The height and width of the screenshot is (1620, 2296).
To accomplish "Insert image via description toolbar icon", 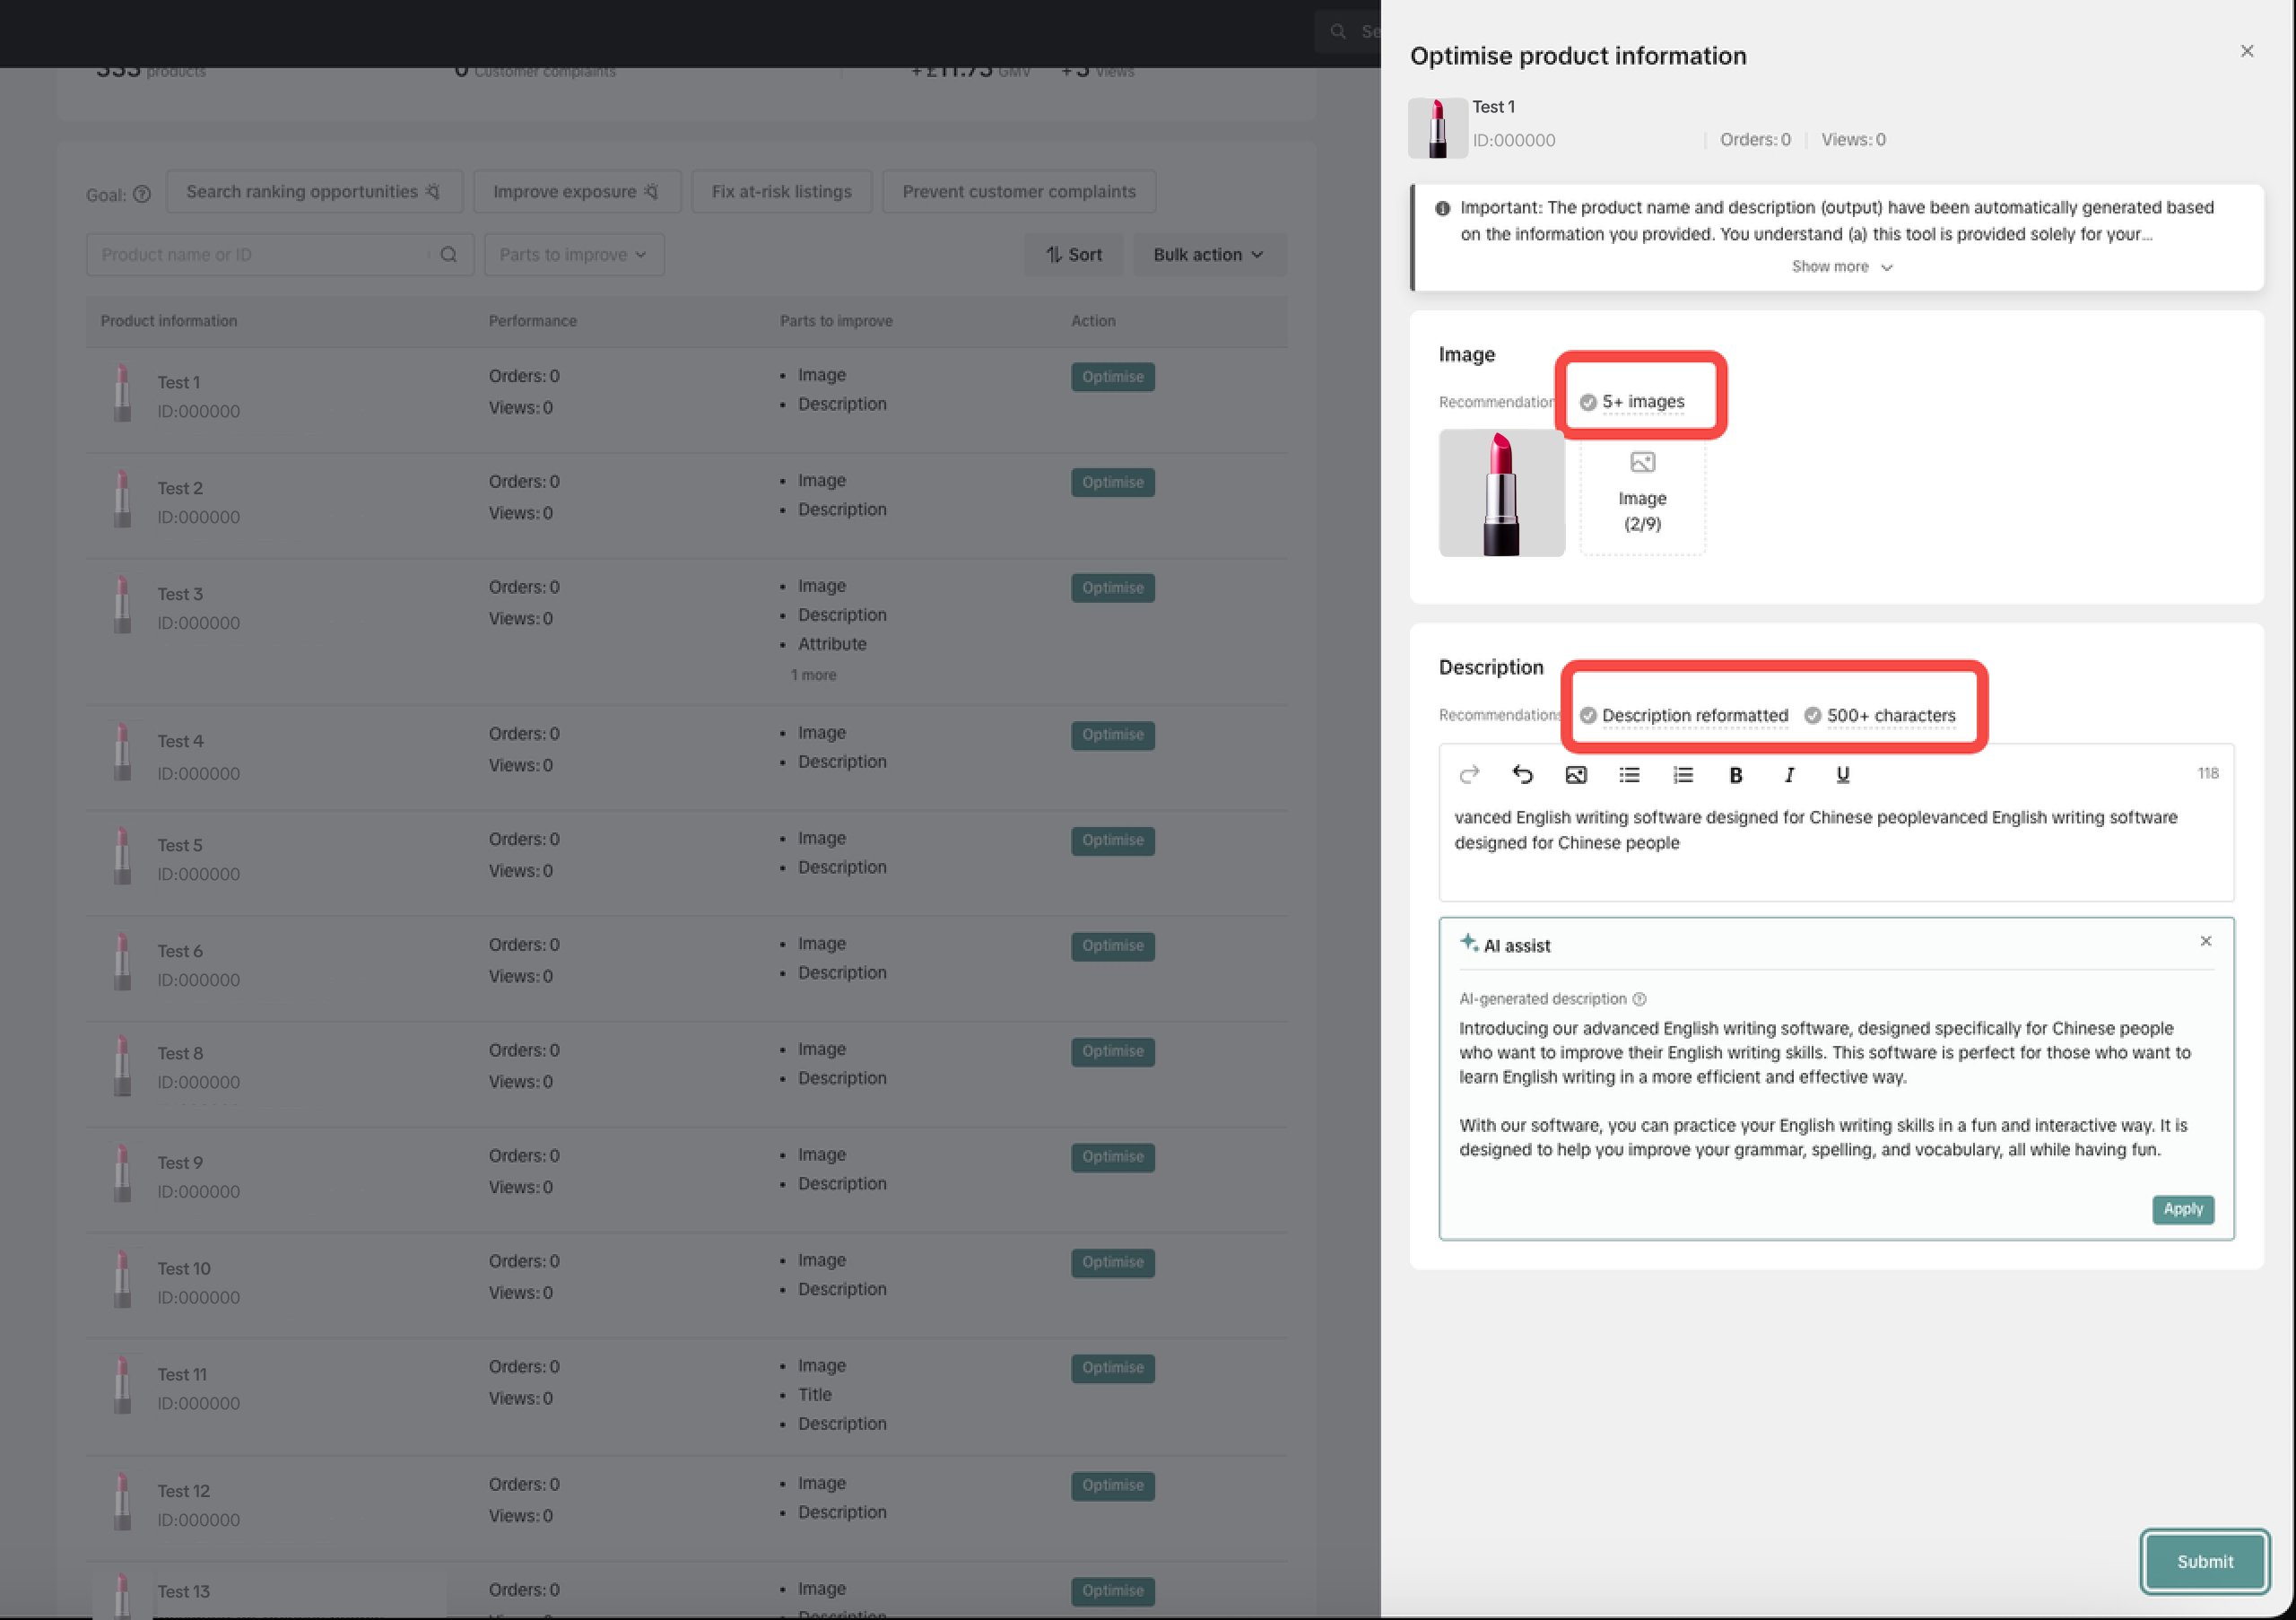I will tap(1576, 774).
